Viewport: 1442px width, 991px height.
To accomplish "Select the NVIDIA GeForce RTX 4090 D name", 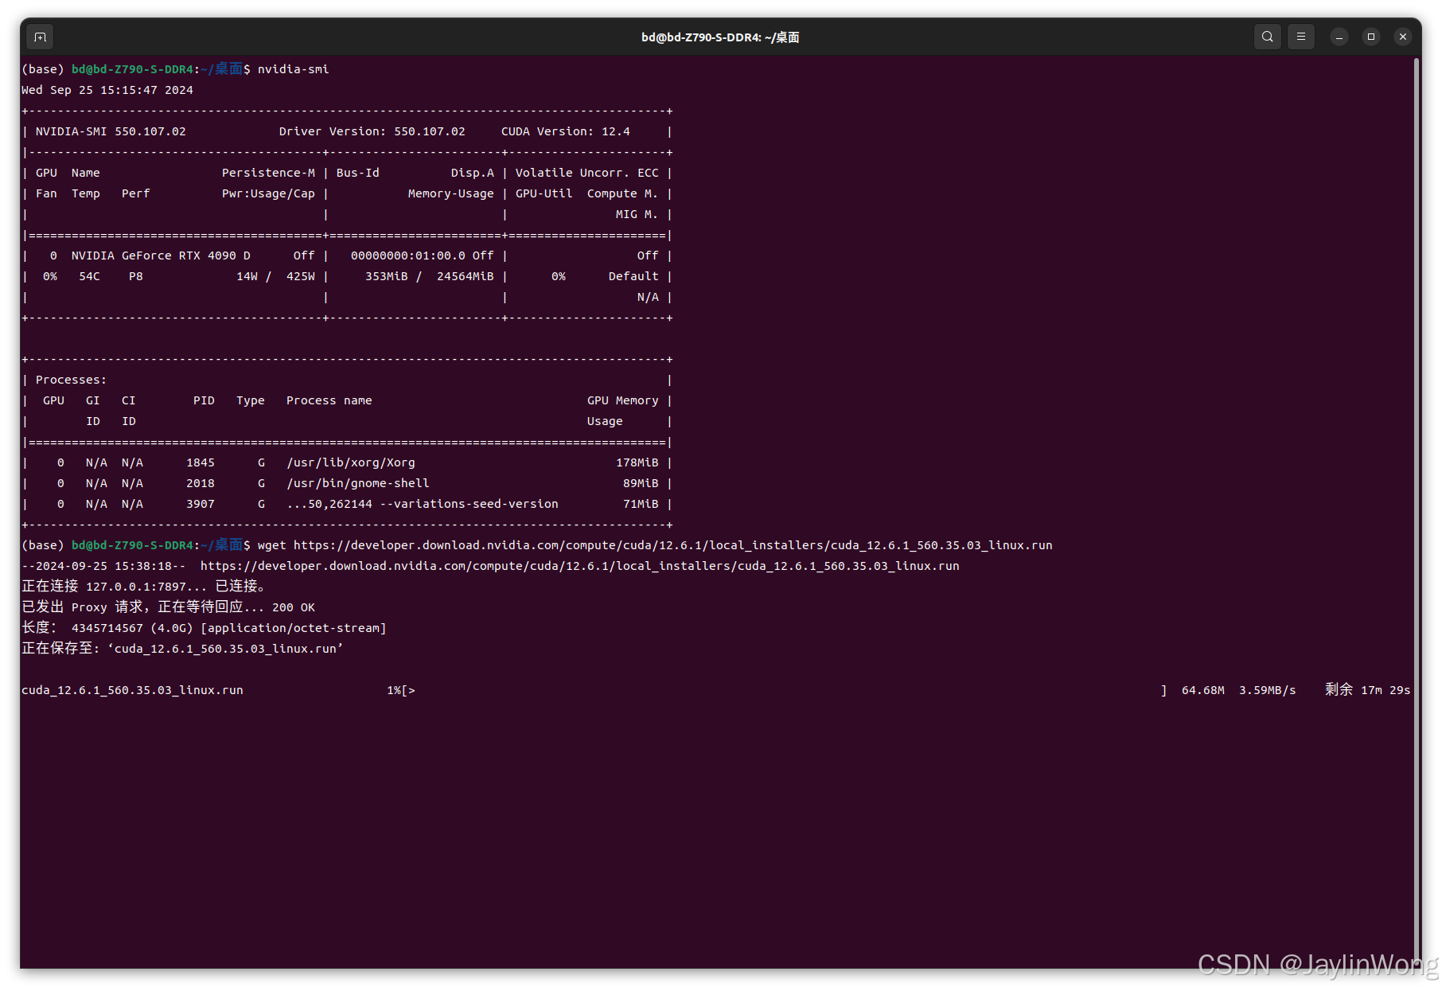I will pos(161,256).
